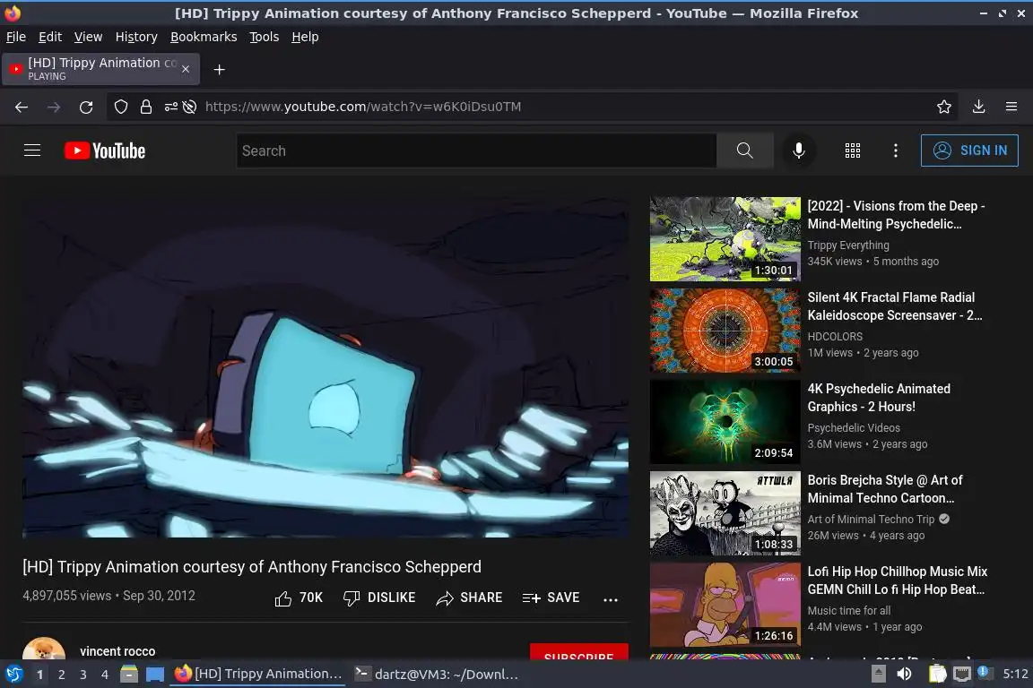Click the search magnifier button

(x=744, y=150)
